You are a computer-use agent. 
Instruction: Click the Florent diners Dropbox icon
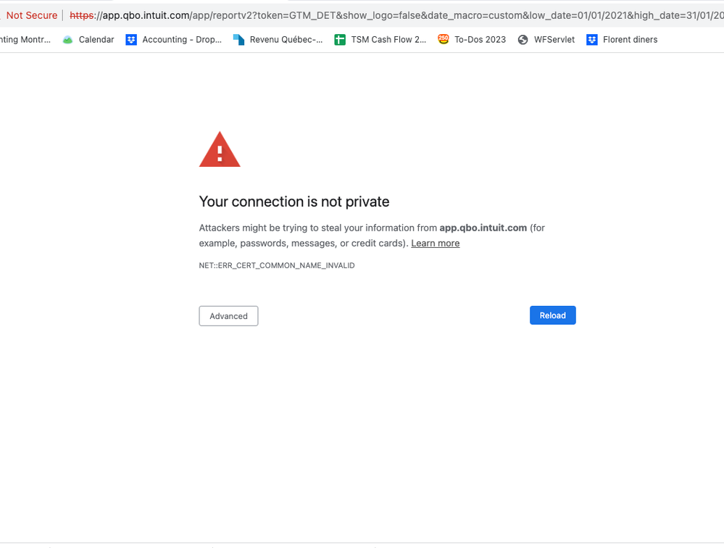[592, 40]
